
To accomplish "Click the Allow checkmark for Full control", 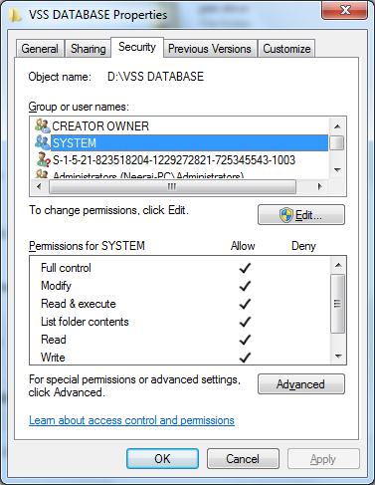I will pos(245,268).
